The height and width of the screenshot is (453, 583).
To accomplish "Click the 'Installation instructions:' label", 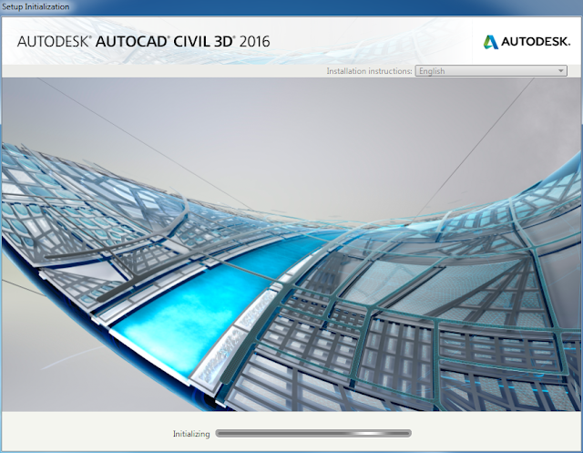I will (x=369, y=71).
